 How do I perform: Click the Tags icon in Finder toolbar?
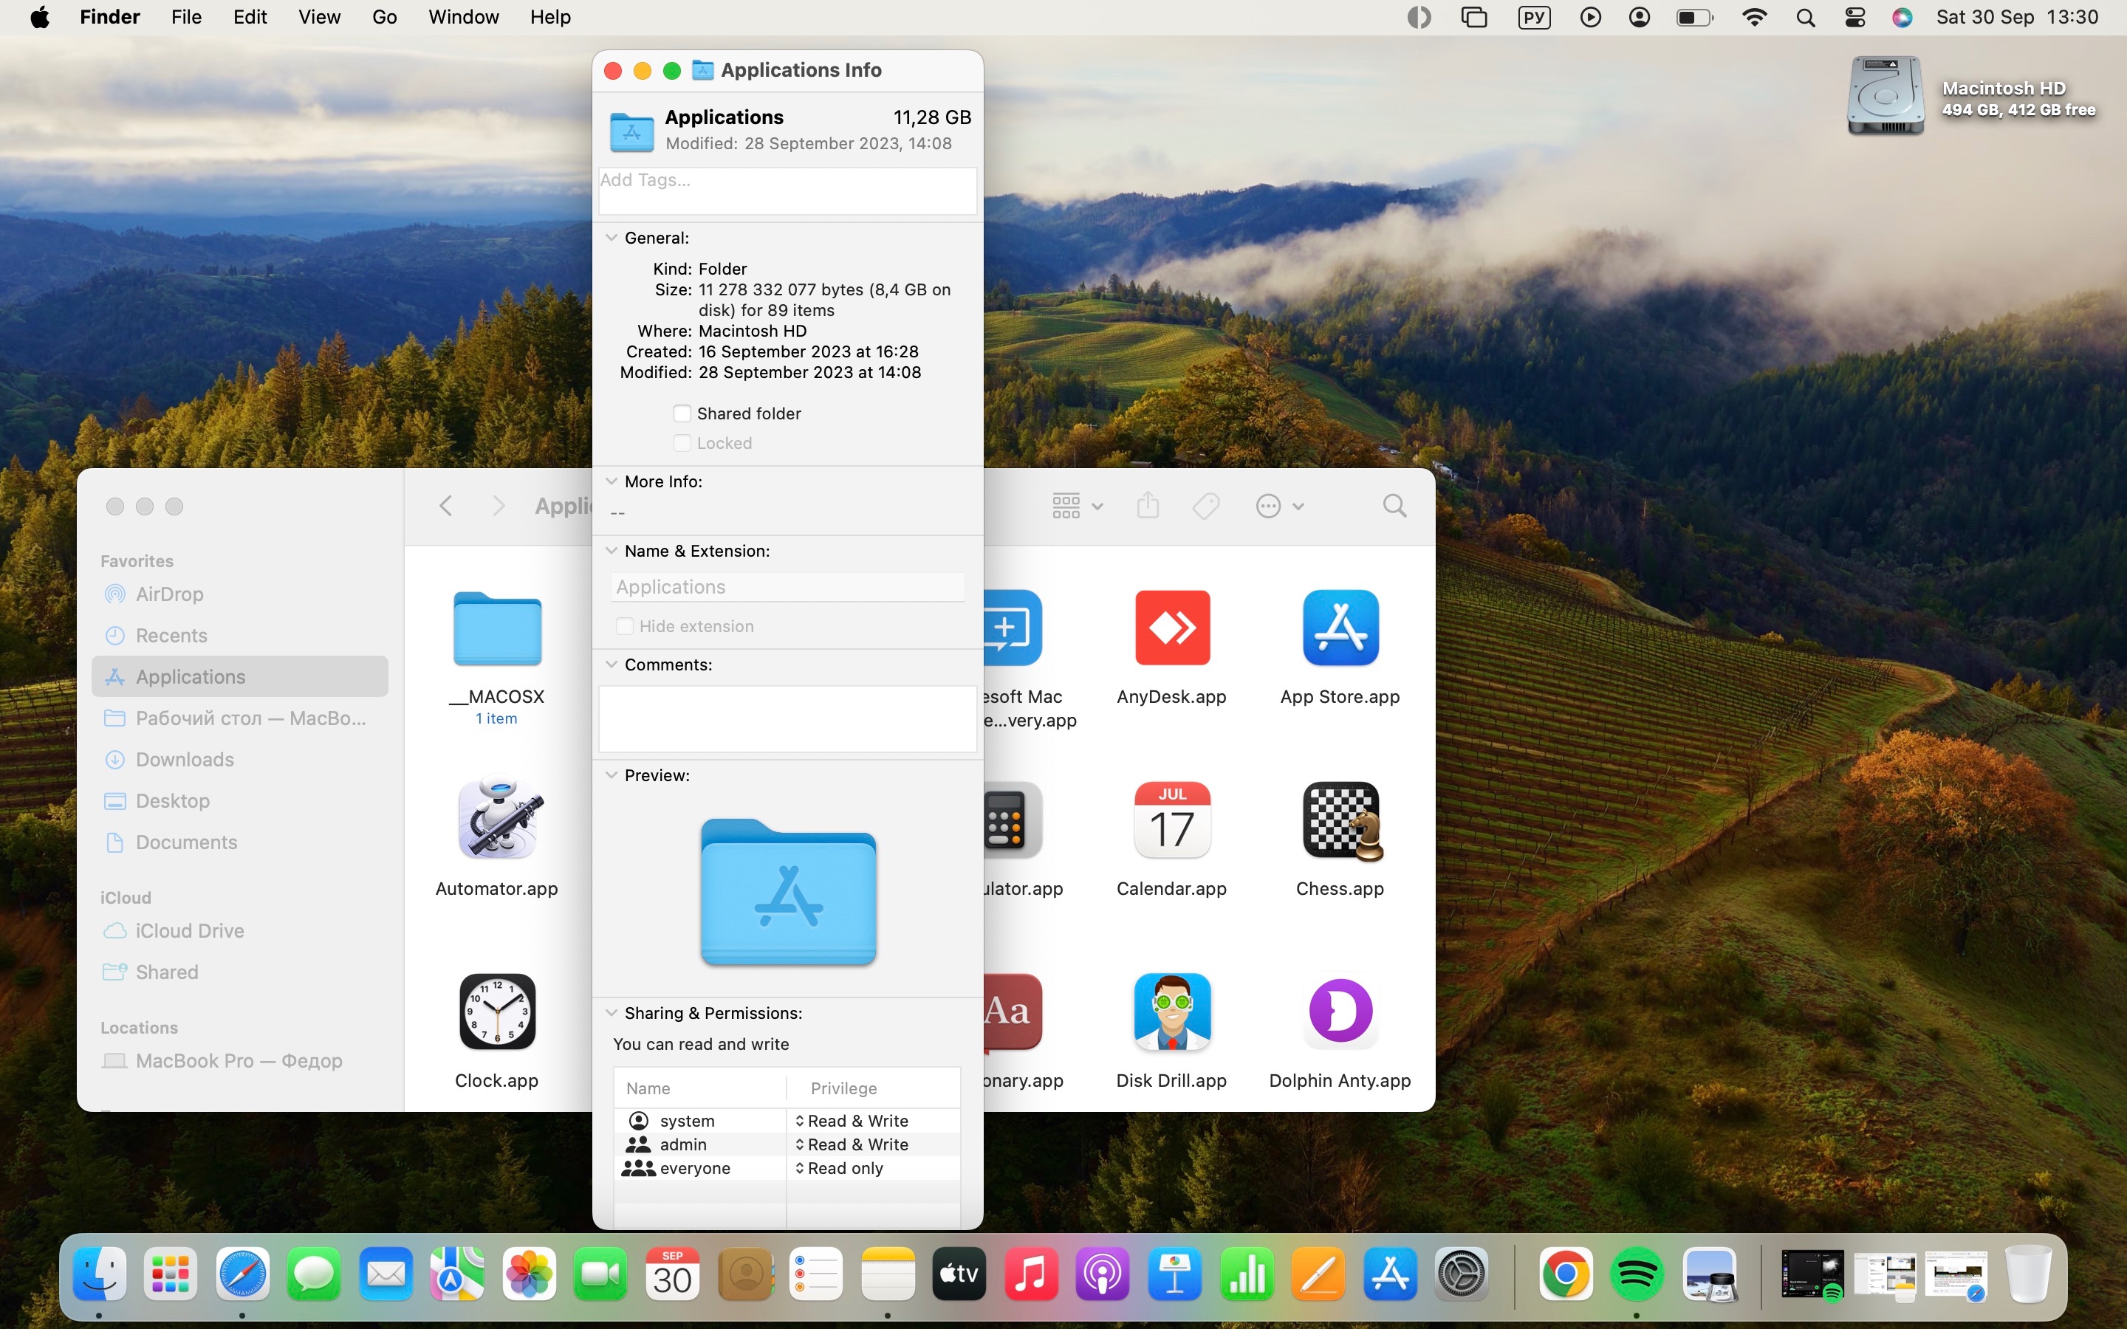pos(1206,506)
